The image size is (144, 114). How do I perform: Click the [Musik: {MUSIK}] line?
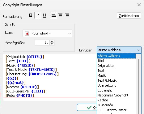click(20, 65)
